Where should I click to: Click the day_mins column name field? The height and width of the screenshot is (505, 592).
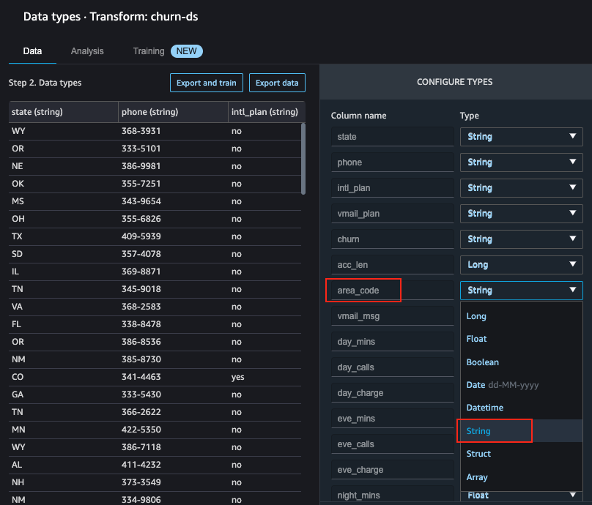(x=392, y=342)
